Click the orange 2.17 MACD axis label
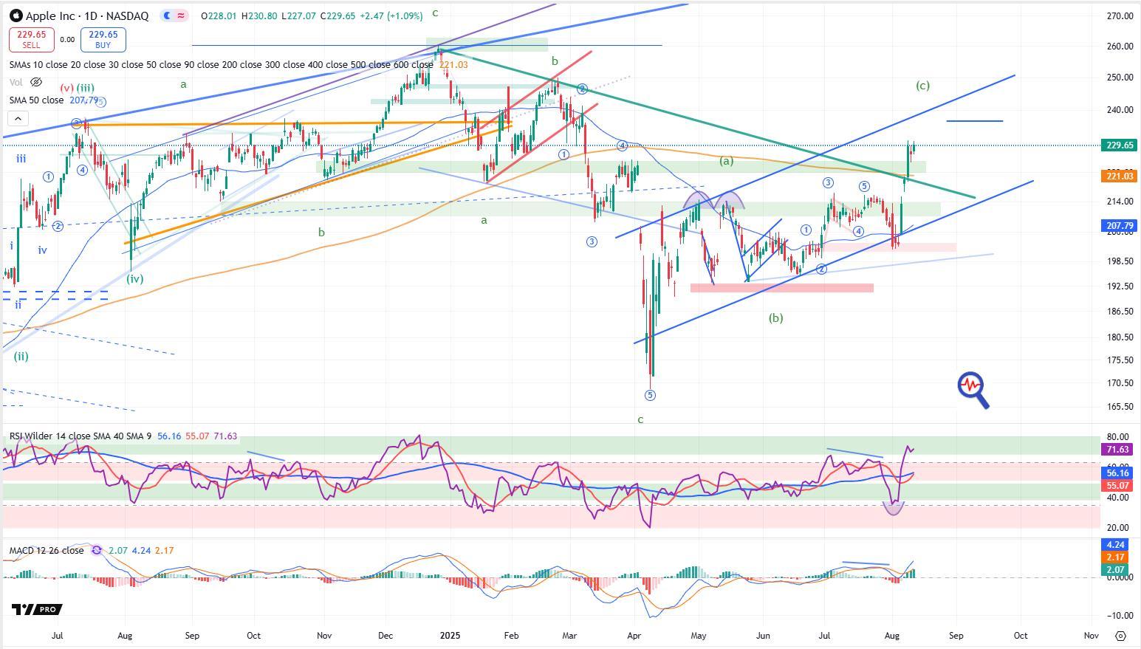Viewport: 1141px width, 649px height. coord(1116,557)
